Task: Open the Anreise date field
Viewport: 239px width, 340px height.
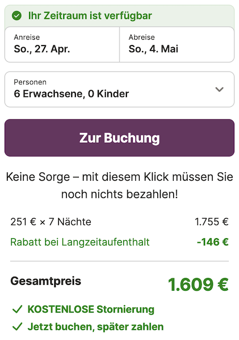Action: tap(62, 45)
